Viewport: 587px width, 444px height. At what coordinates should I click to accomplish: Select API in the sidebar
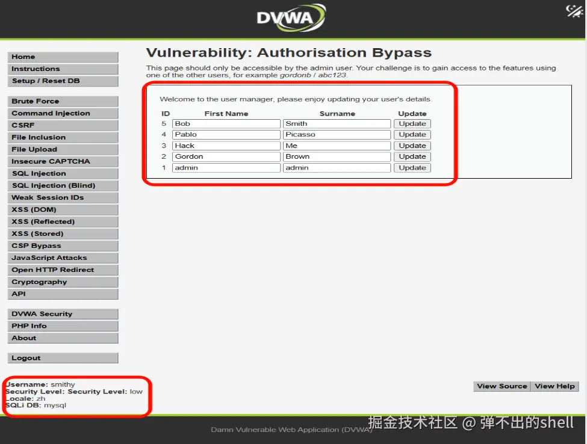[x=63, y=294]
